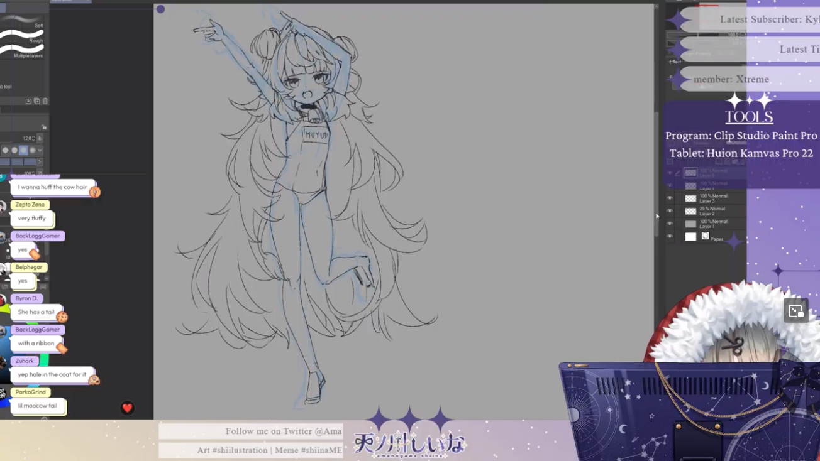Select the Layer 1 gray thumbnail
This screenshot has height=461, width=820.
[x=690, y=224]
